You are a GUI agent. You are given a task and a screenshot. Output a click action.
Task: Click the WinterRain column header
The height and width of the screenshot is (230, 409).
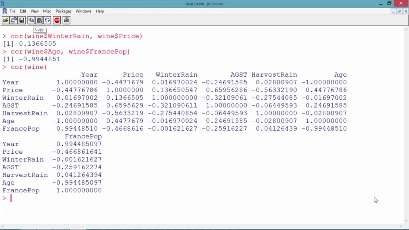[x=176, y=75]
